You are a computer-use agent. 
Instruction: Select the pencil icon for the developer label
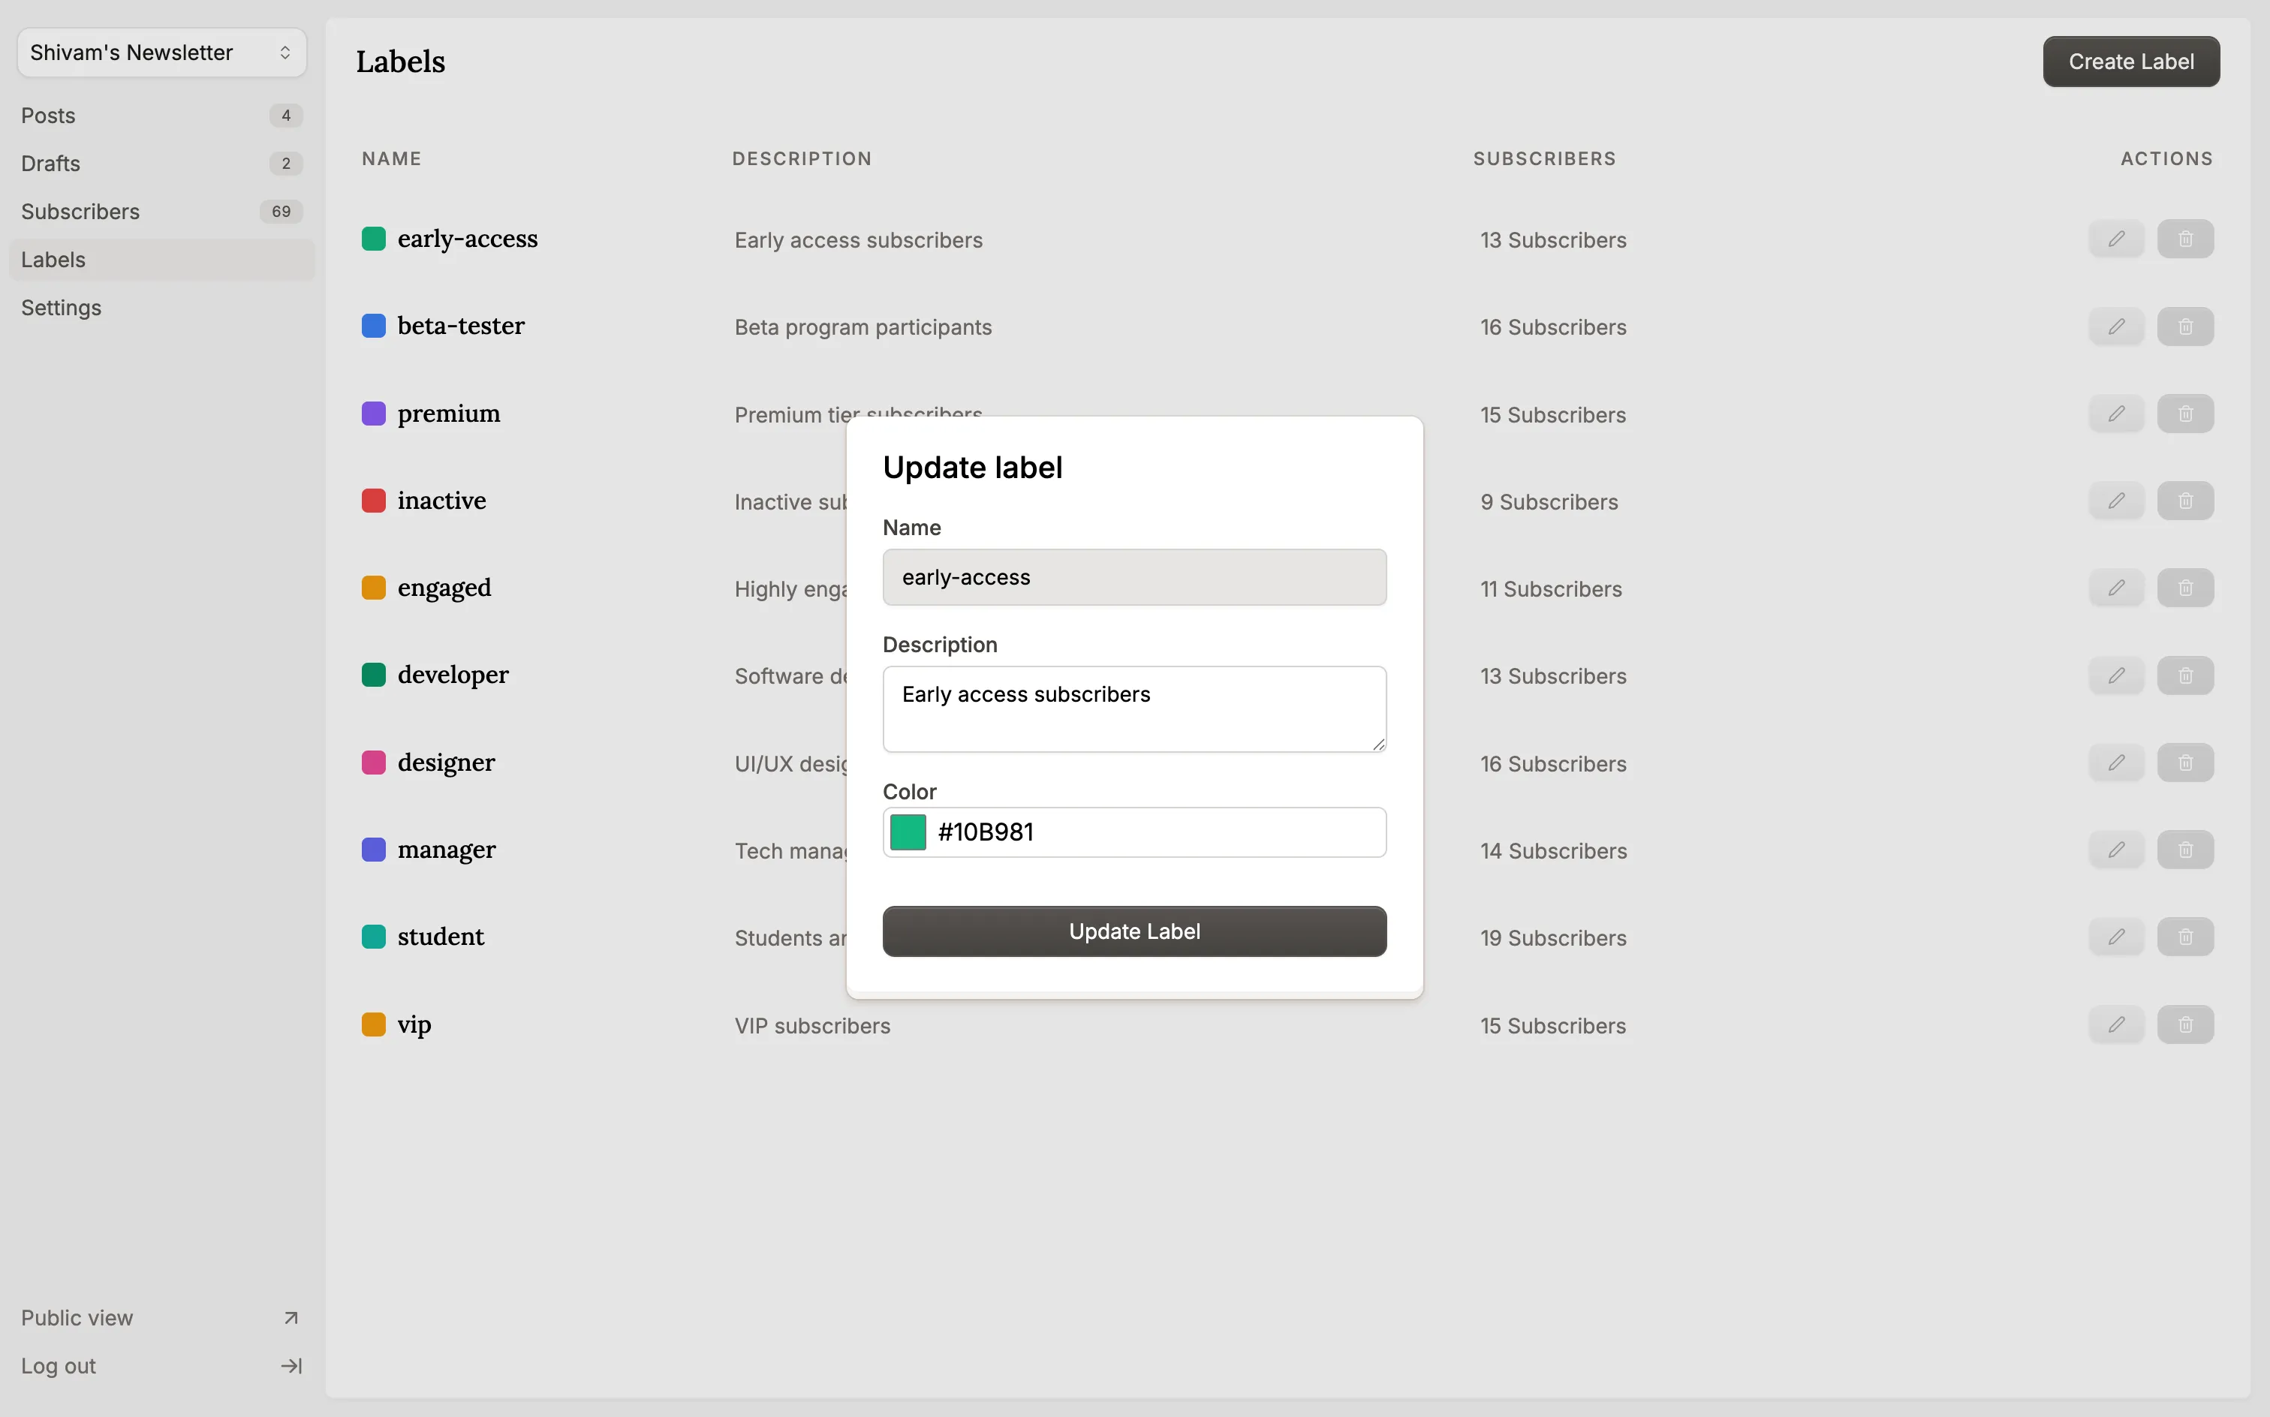pyautogui.click(x=2115, y=675)
